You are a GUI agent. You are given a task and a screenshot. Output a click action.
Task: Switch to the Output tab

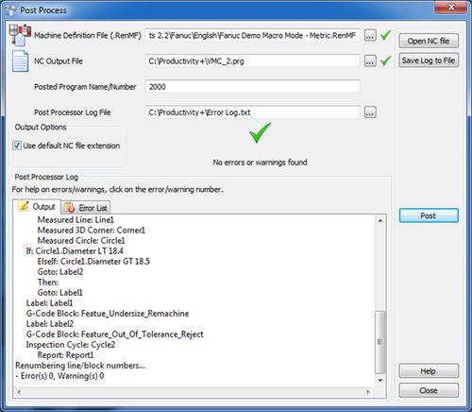pos(37,207)
